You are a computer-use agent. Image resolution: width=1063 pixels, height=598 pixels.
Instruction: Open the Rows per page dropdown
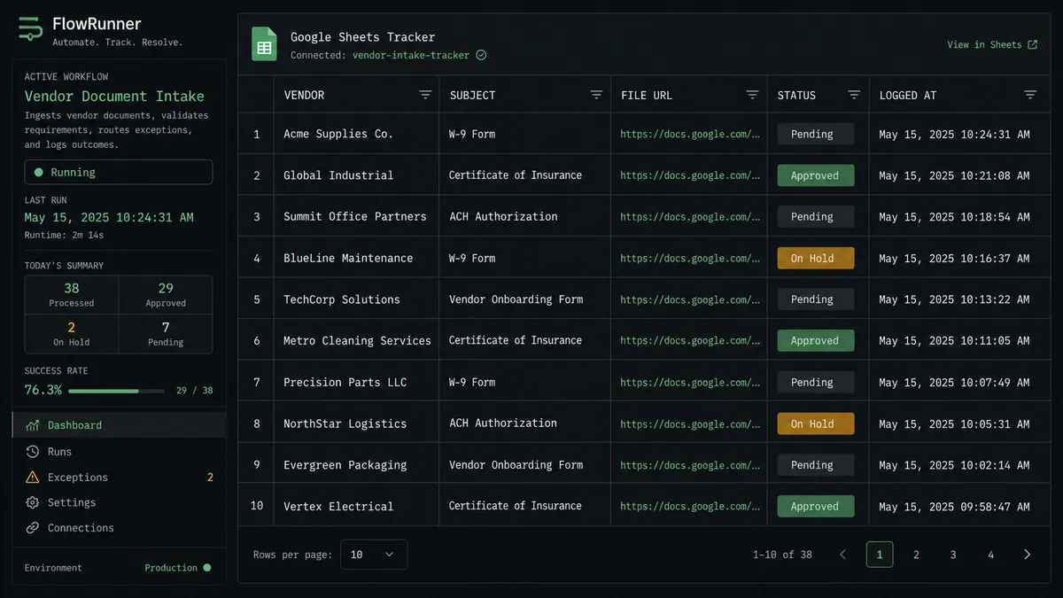374,555
